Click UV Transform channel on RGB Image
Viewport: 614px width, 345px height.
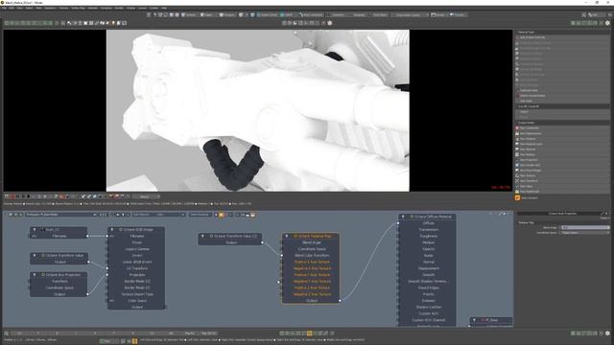click(136, 268)
